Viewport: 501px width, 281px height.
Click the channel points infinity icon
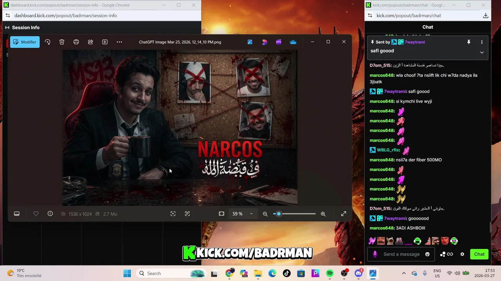(x=447, y=254)
